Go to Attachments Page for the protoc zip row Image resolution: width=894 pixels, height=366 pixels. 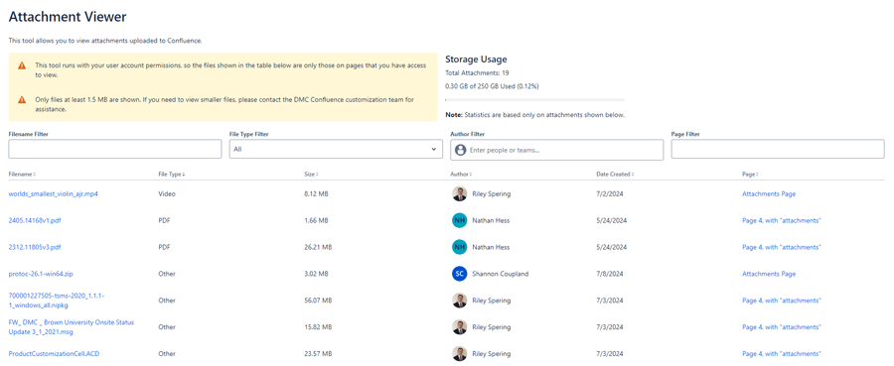769,274
